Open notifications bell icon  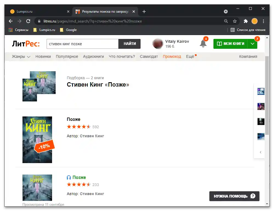(203, 43)
